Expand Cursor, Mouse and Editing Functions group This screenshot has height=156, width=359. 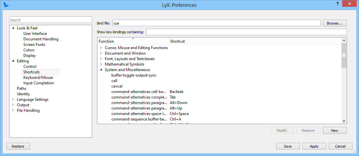101,48
